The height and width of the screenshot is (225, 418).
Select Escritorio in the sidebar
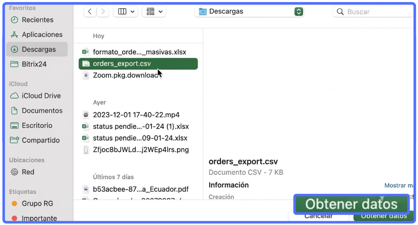(x=37, y=125)
